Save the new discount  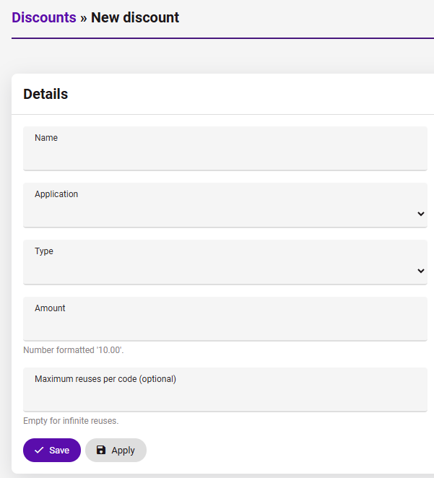coord(52,451)
